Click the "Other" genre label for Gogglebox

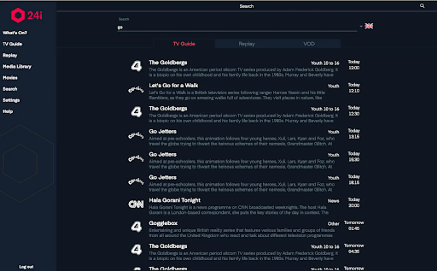point(333,224)
